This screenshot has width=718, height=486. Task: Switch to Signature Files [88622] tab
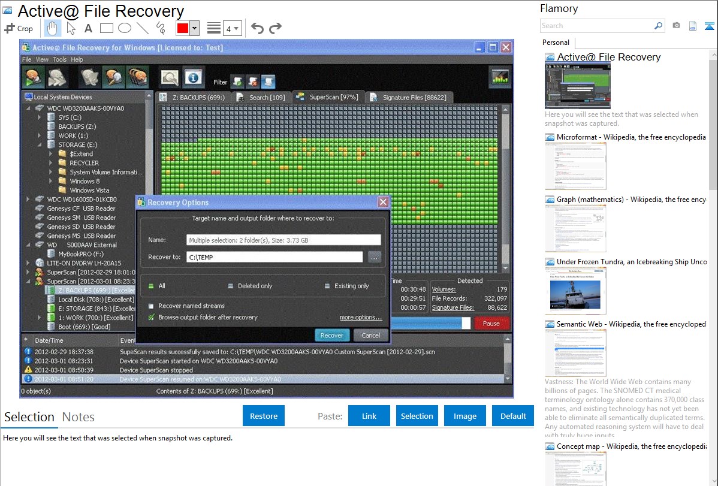click(409, 98)
